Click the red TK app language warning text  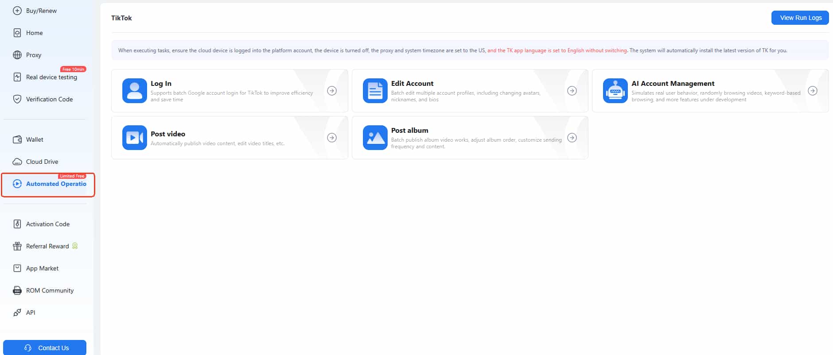[557, 50]
